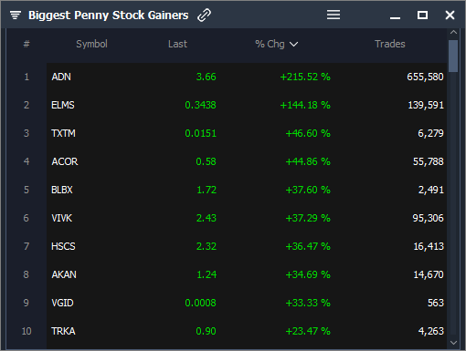The image size is (466, 351).
Task: Expand the % Chg sort chevron
Action: (293, 45)
